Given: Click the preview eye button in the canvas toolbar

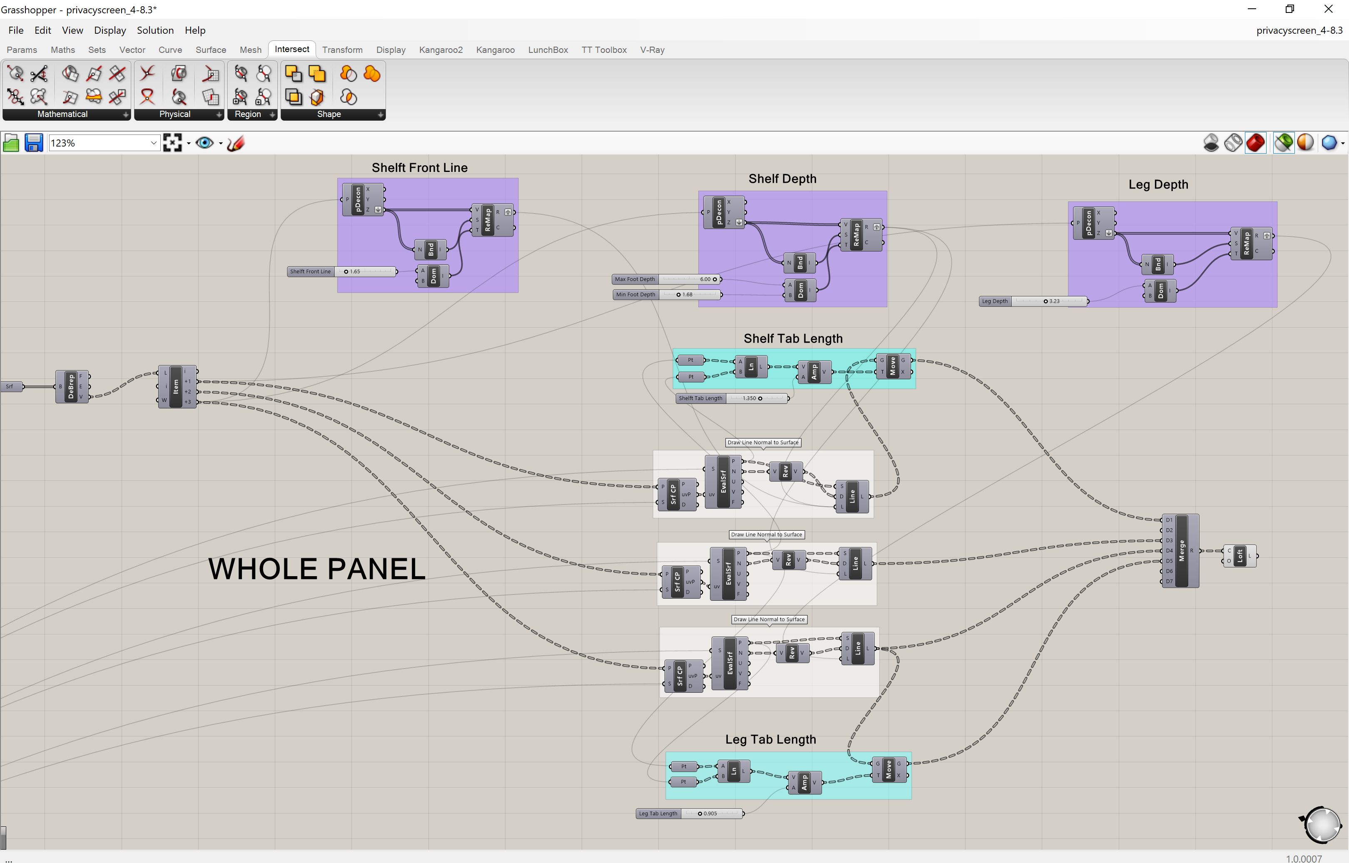Looking at the screenshot, I should pyautogui.click(x=204, y=143).
